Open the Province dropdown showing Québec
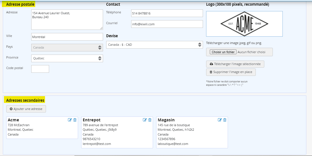Screen dimensions: 312x156 pos(67,58)
